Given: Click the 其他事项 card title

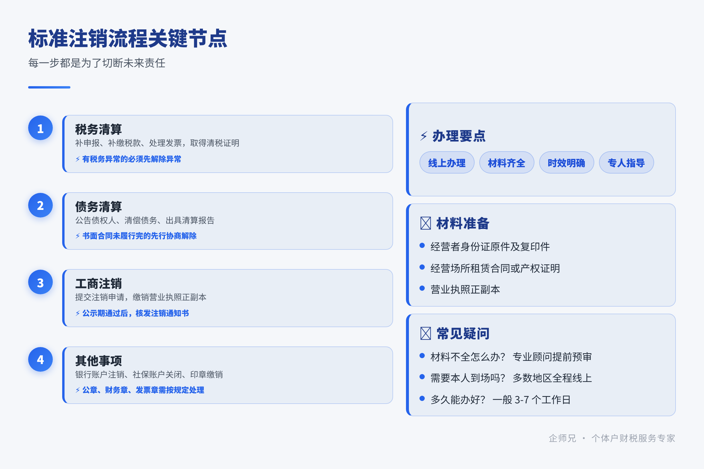Looking at the screenshot, I should (99, 361).
